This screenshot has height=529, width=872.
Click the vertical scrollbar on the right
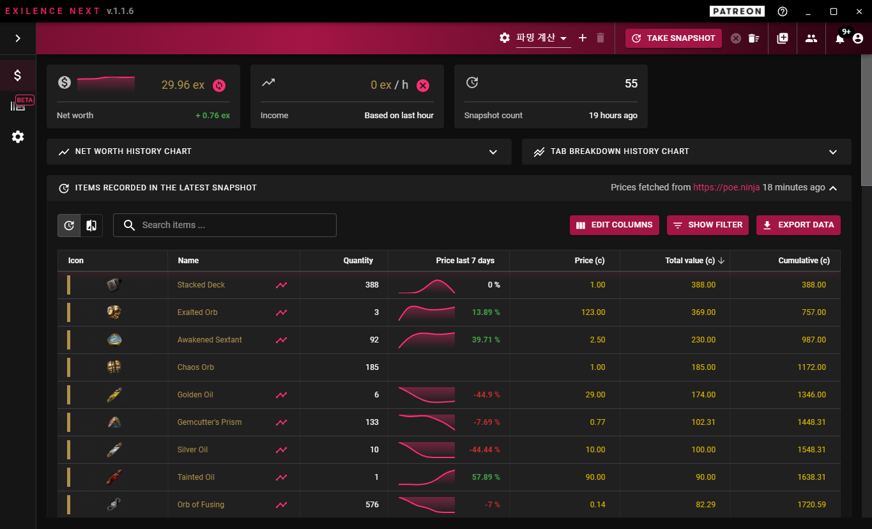click(866, 121)
